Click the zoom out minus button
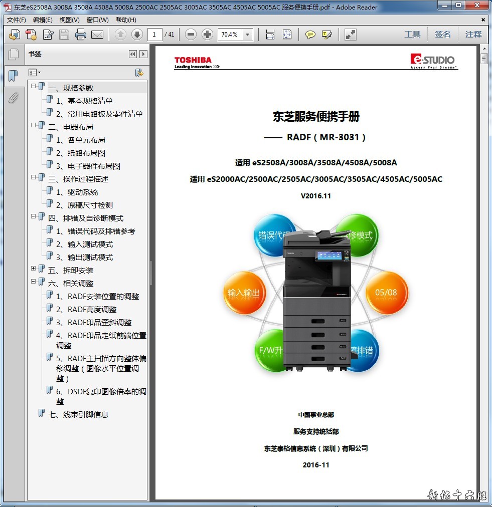This screenshot has height=507, width=492. [191, 35]
